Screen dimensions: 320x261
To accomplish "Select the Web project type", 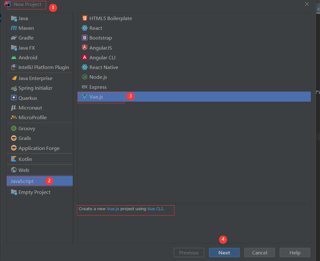I will point(40,170).
